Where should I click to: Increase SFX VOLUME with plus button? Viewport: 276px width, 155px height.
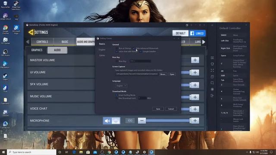(x=195, y=85)
